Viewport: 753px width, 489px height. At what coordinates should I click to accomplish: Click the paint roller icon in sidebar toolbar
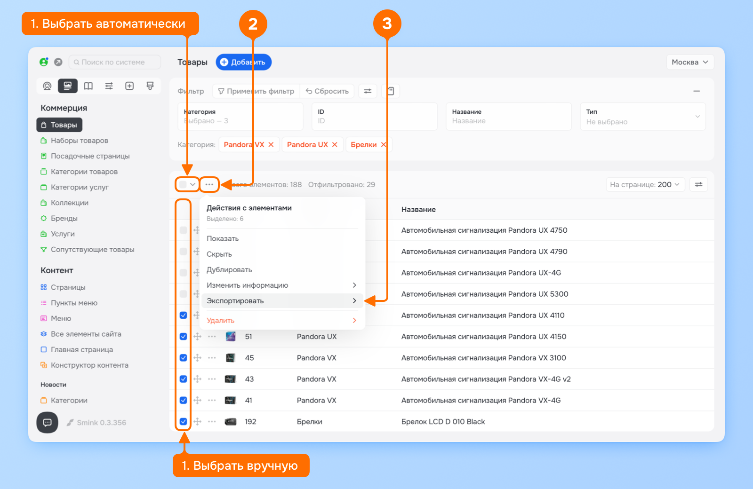(150, 86)
